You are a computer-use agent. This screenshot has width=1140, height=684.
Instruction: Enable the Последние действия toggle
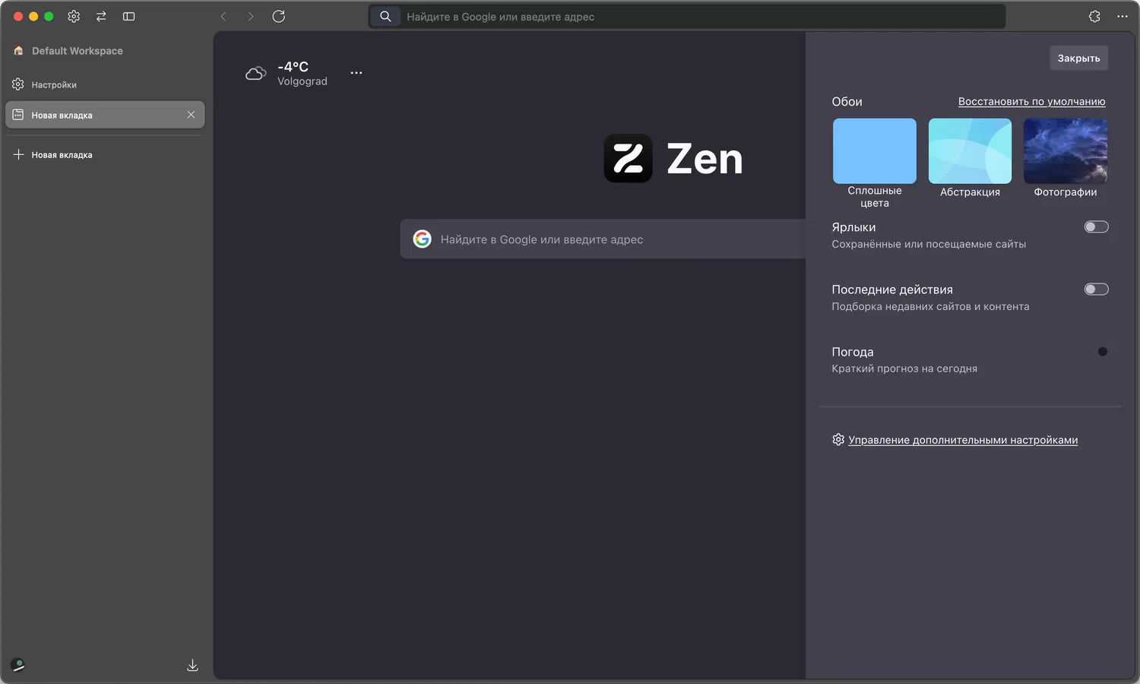click(1096, 289)
